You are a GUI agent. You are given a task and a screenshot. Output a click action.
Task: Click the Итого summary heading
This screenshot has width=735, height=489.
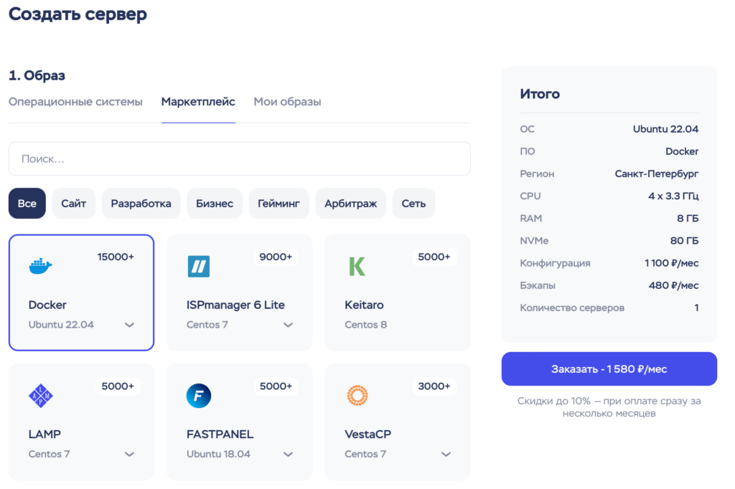[540, 94]
